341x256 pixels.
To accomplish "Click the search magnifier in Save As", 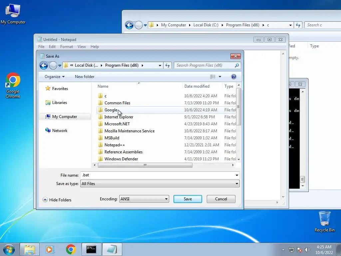I will coord(237,65).
